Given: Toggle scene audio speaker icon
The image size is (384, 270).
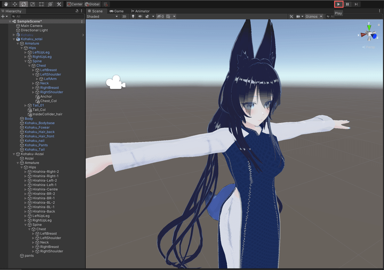Looking at the screenshot, I should pos(140,16).
